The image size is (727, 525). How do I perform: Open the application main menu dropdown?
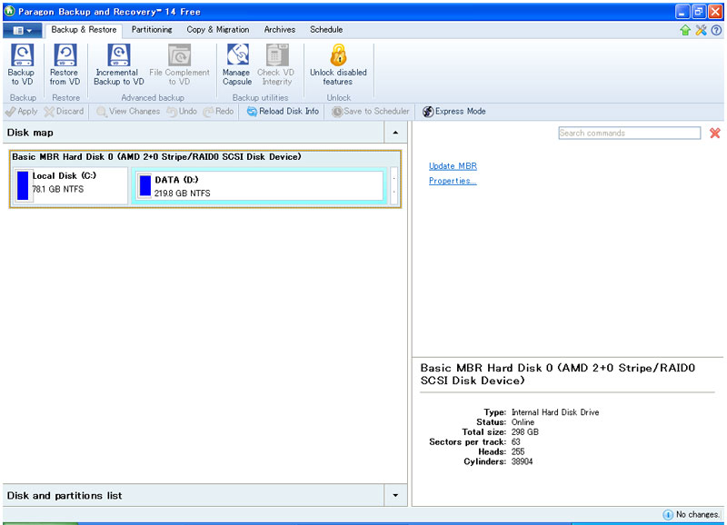(23, 30)
